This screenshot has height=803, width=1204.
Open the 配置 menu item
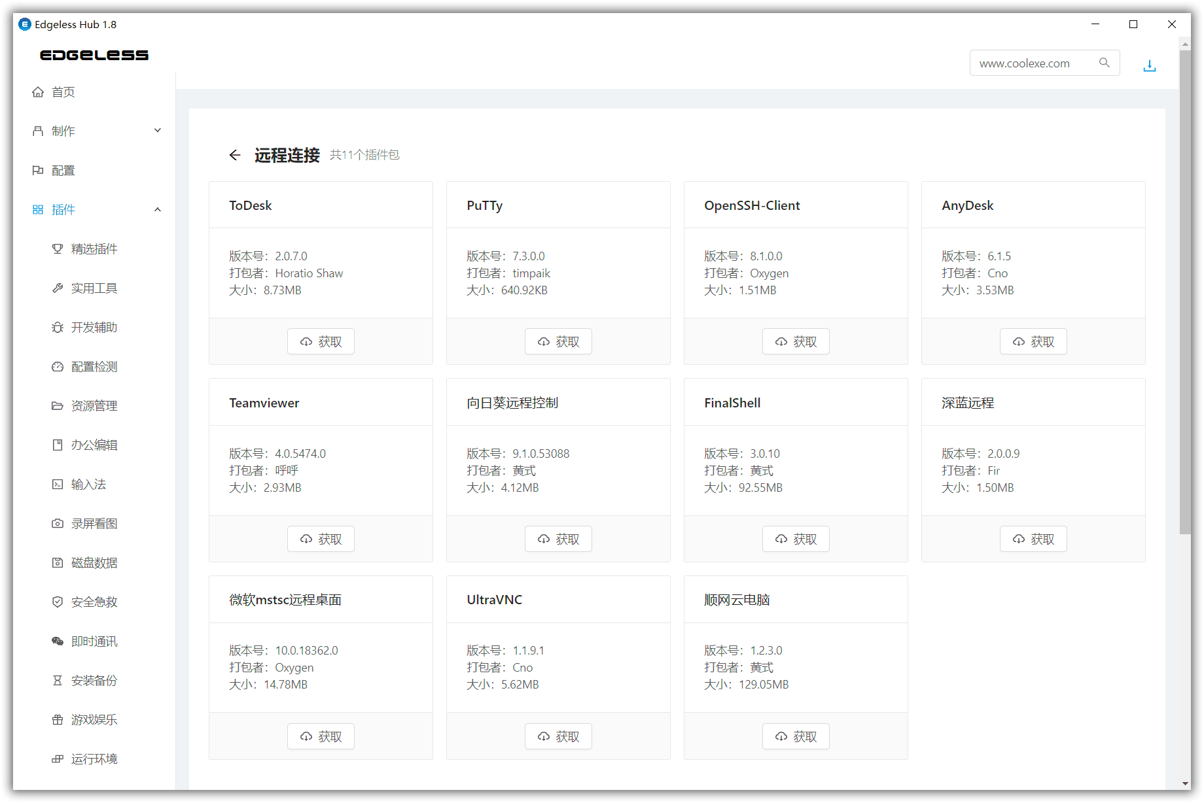(x=63, y=171)
